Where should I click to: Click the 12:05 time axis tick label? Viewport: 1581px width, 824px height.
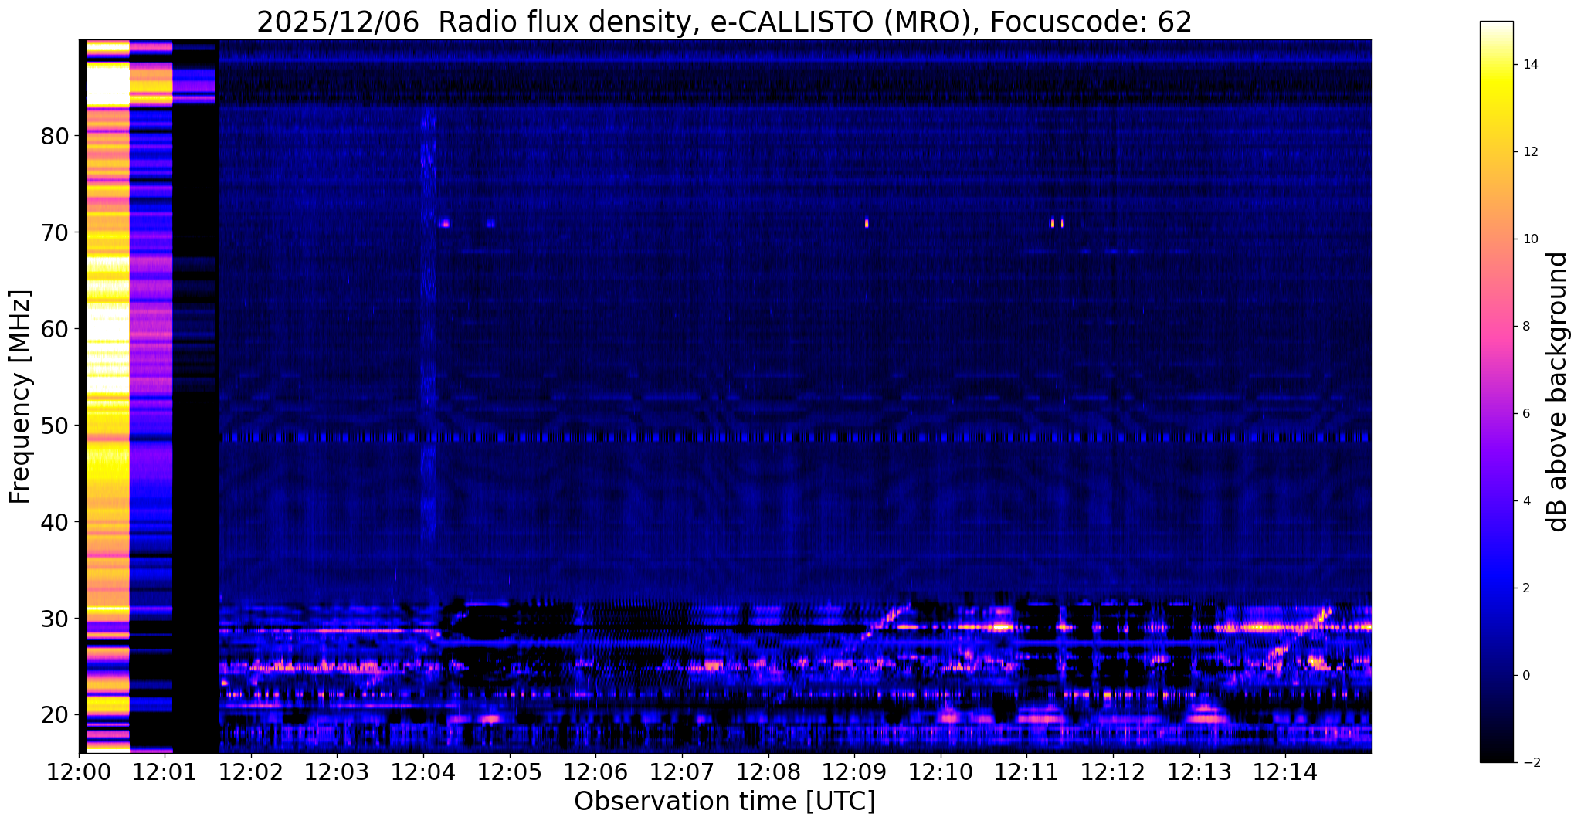click(x=509, y=771)
